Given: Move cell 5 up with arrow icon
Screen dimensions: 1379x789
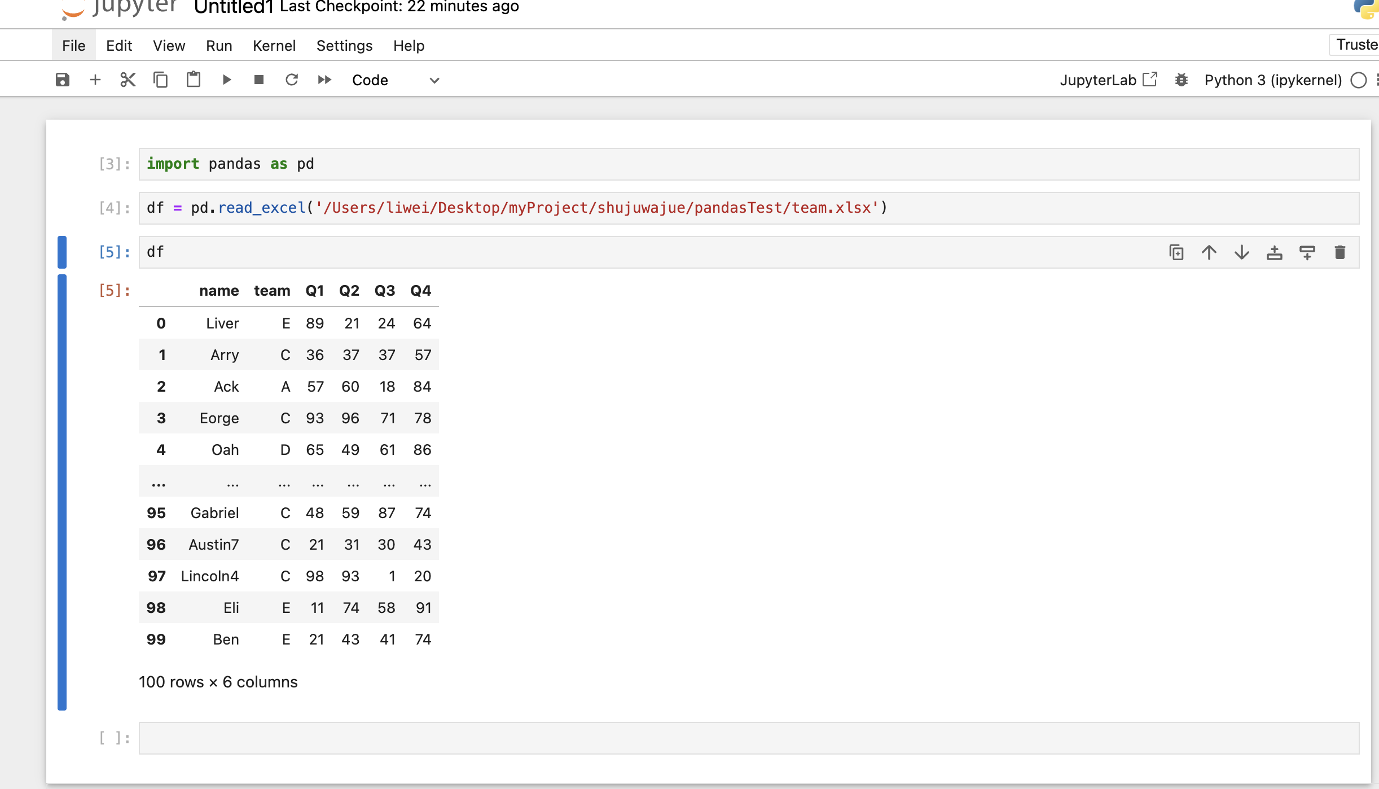Looking at the screenshot, I should point(1209,252).
